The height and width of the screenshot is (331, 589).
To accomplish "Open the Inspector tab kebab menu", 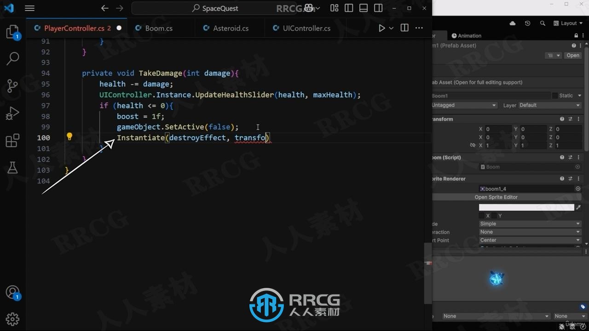I will click(x=583, y=35).
